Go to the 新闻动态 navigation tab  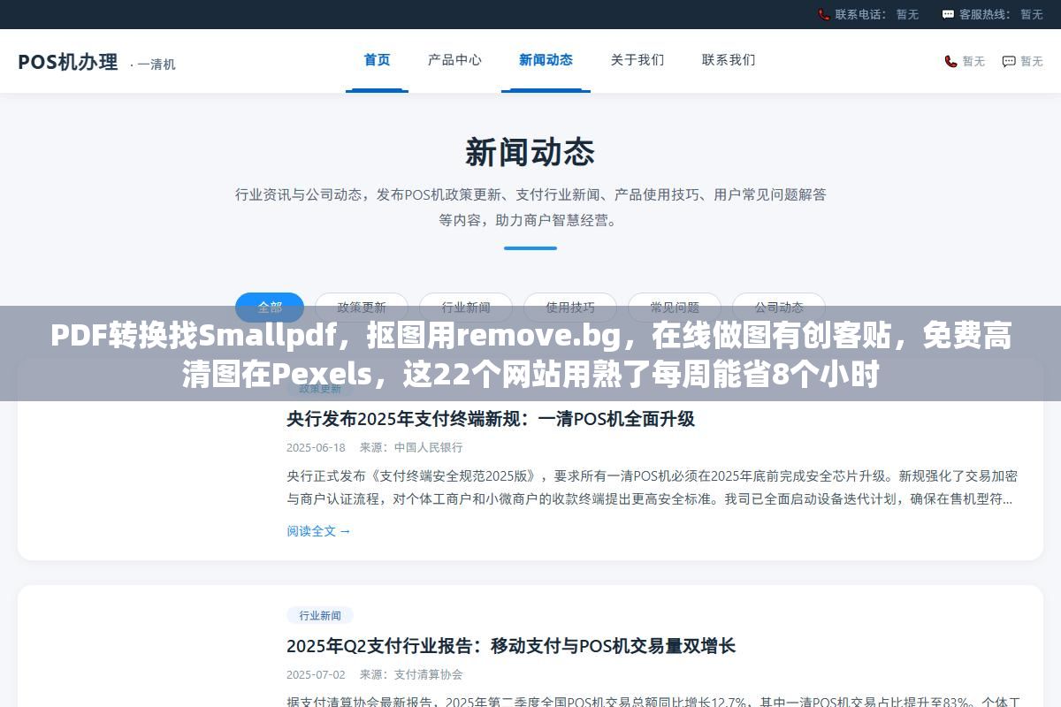[x=546, y=60]
